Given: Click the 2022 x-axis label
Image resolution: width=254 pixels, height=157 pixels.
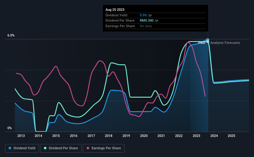Looking at the screenshot, I should pos(179,136).
